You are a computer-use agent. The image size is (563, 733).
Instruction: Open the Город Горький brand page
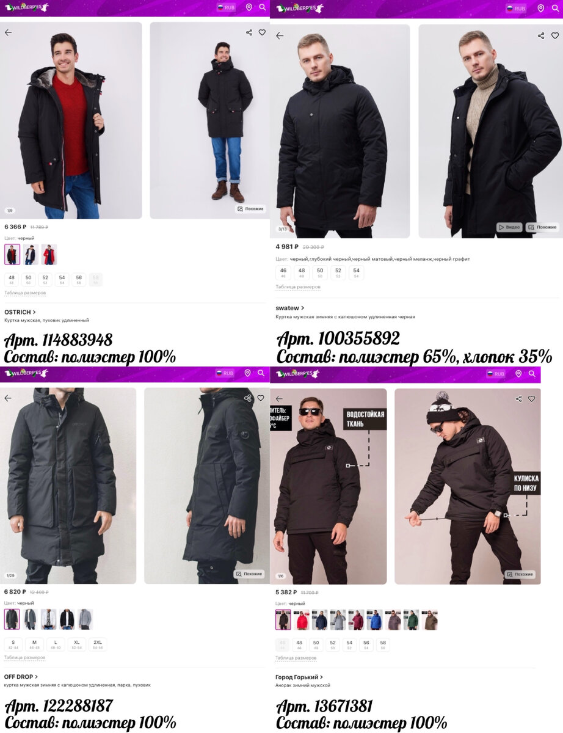[299, 677]
